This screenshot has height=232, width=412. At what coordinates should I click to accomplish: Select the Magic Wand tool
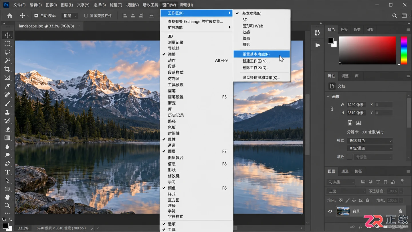(7, 60)
